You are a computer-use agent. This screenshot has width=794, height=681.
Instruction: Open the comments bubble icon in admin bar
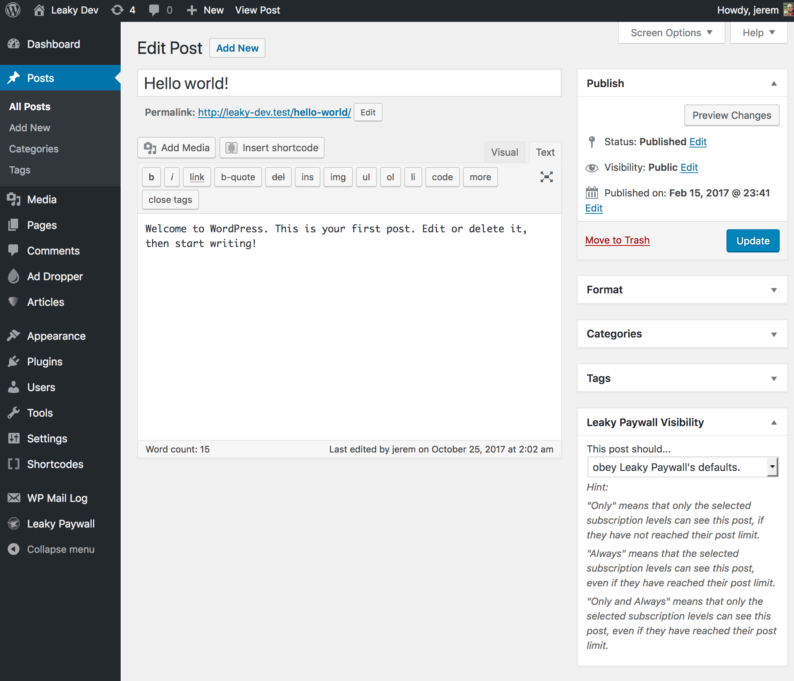coord(154,10)
